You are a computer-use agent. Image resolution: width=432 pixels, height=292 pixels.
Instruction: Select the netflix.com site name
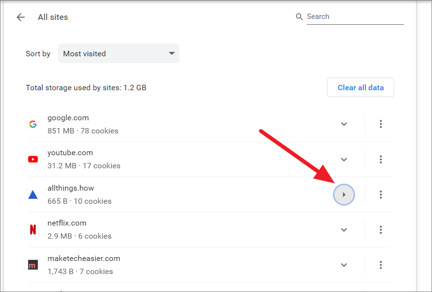67,223
